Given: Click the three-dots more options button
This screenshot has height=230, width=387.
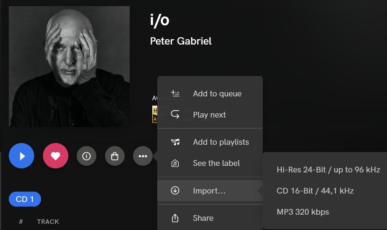Looking at the screenshot, I should (143, 156).
